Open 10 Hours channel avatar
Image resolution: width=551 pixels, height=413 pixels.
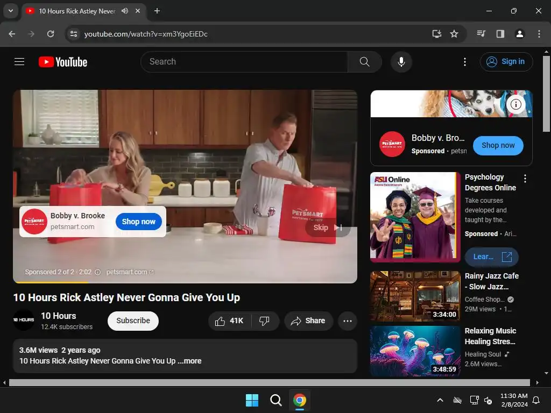tap(24, 320)
